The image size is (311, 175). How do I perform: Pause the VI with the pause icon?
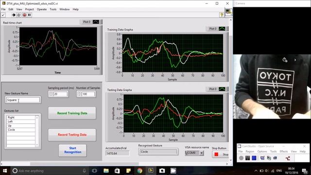click(x=29, y=15)
